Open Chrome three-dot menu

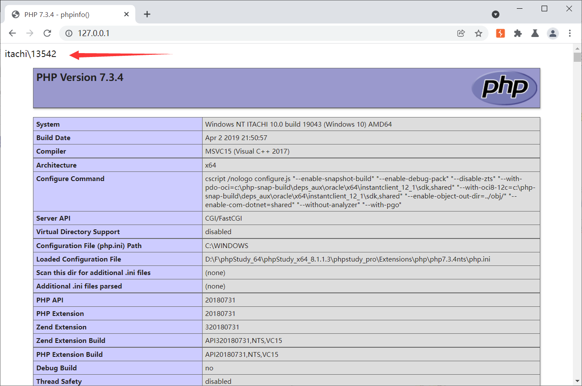point(570,33)
